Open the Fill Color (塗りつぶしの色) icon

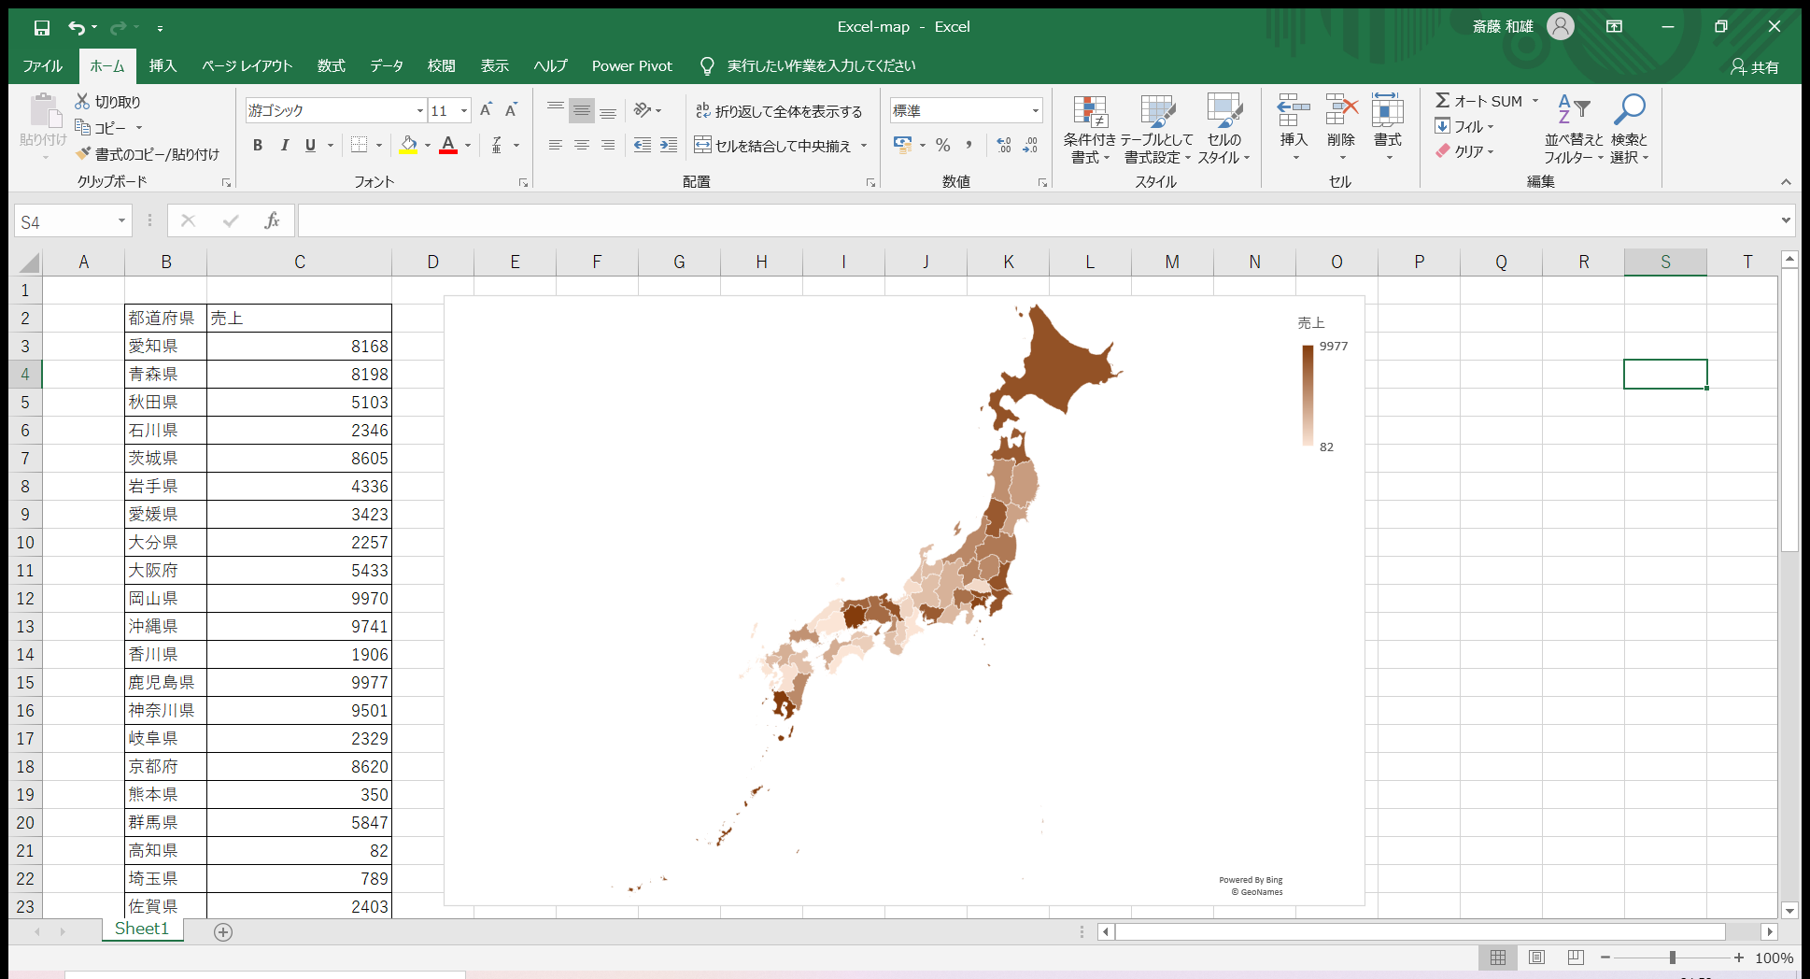(409, 145)
